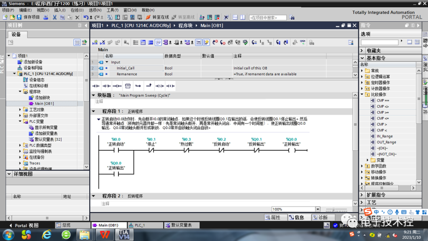
Task: Click the Save project disk icon
Action: point(19,17)
